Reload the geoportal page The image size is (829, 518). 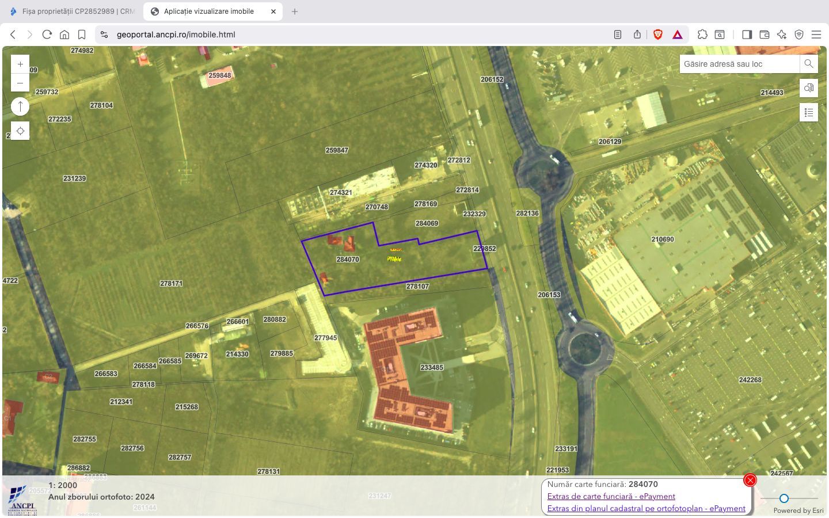pos(47,35)
